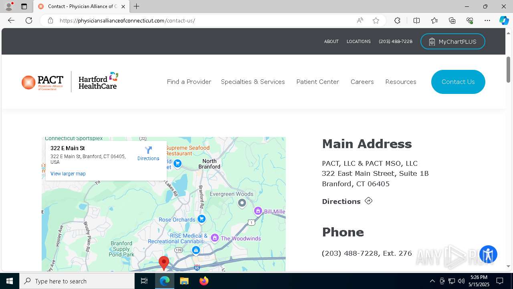The image size is (513, 289).
Task: Open the LOCATIONS link in top bar
Action: [x=358, y=41]
